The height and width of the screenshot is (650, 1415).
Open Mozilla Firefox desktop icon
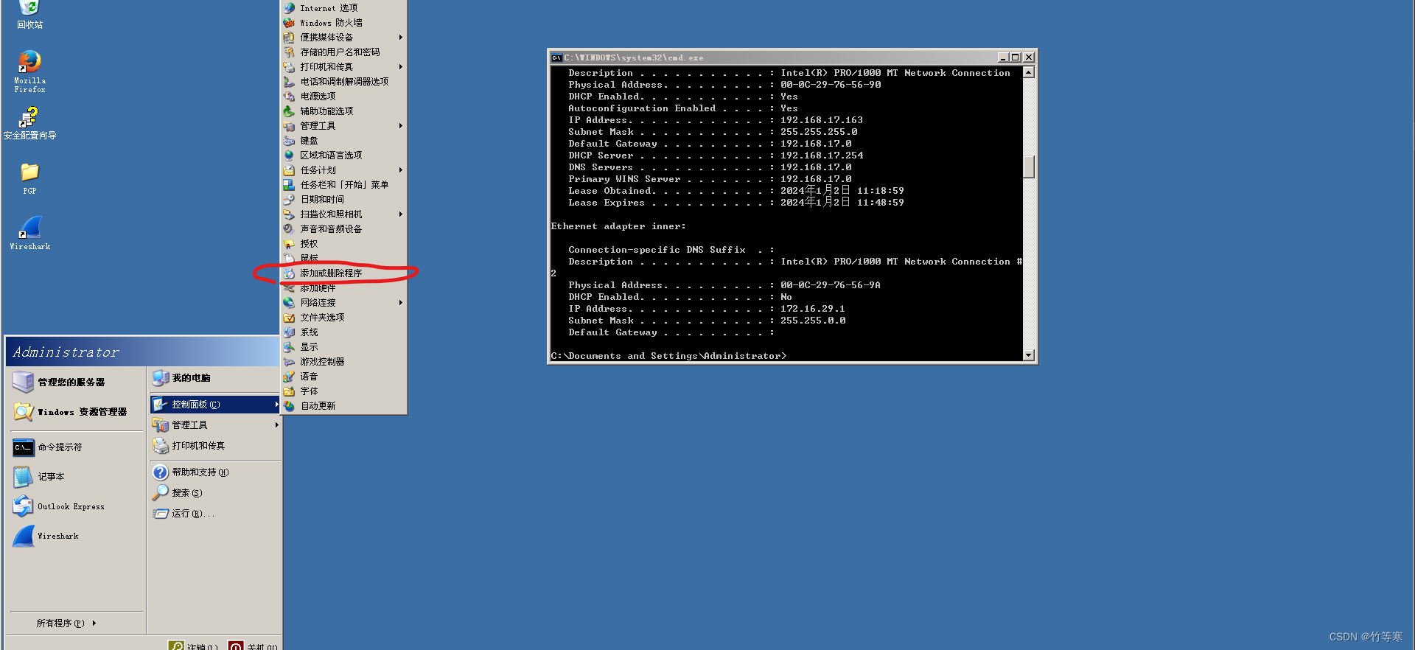(x=29, y=71)
